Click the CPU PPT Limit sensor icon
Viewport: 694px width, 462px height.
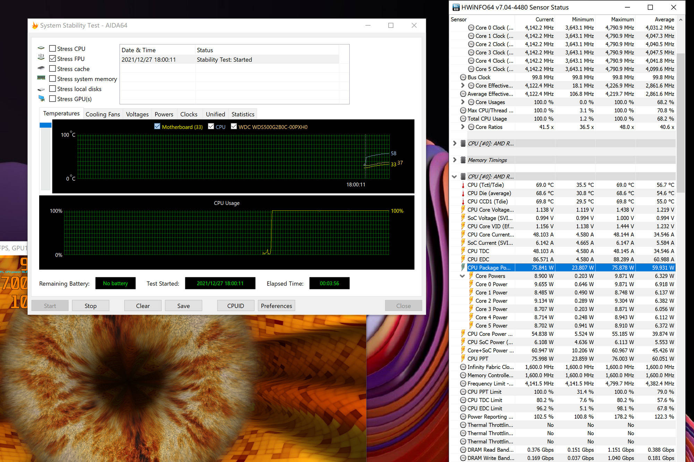(x=463, y=392)
